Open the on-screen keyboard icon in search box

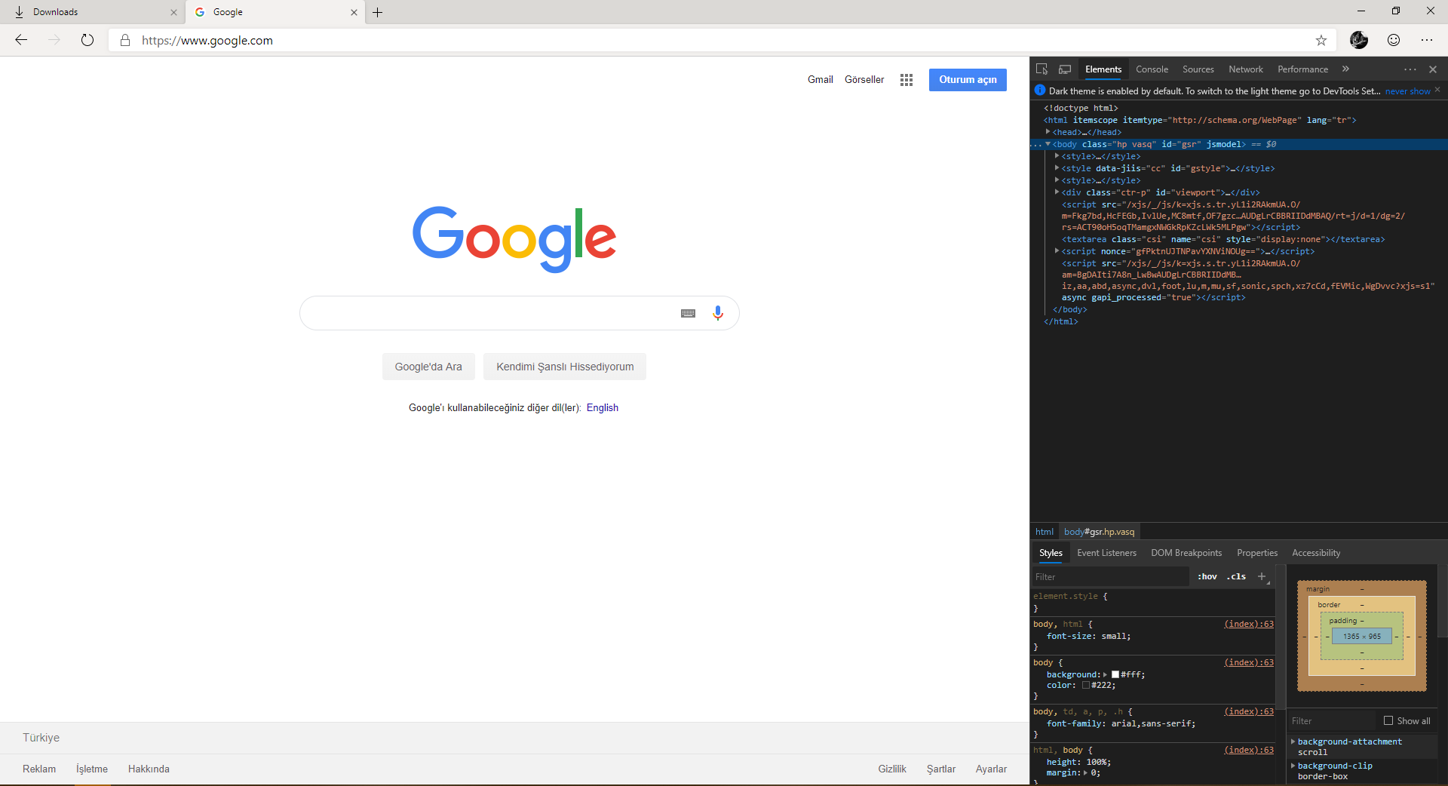click(x=688, y=313)
